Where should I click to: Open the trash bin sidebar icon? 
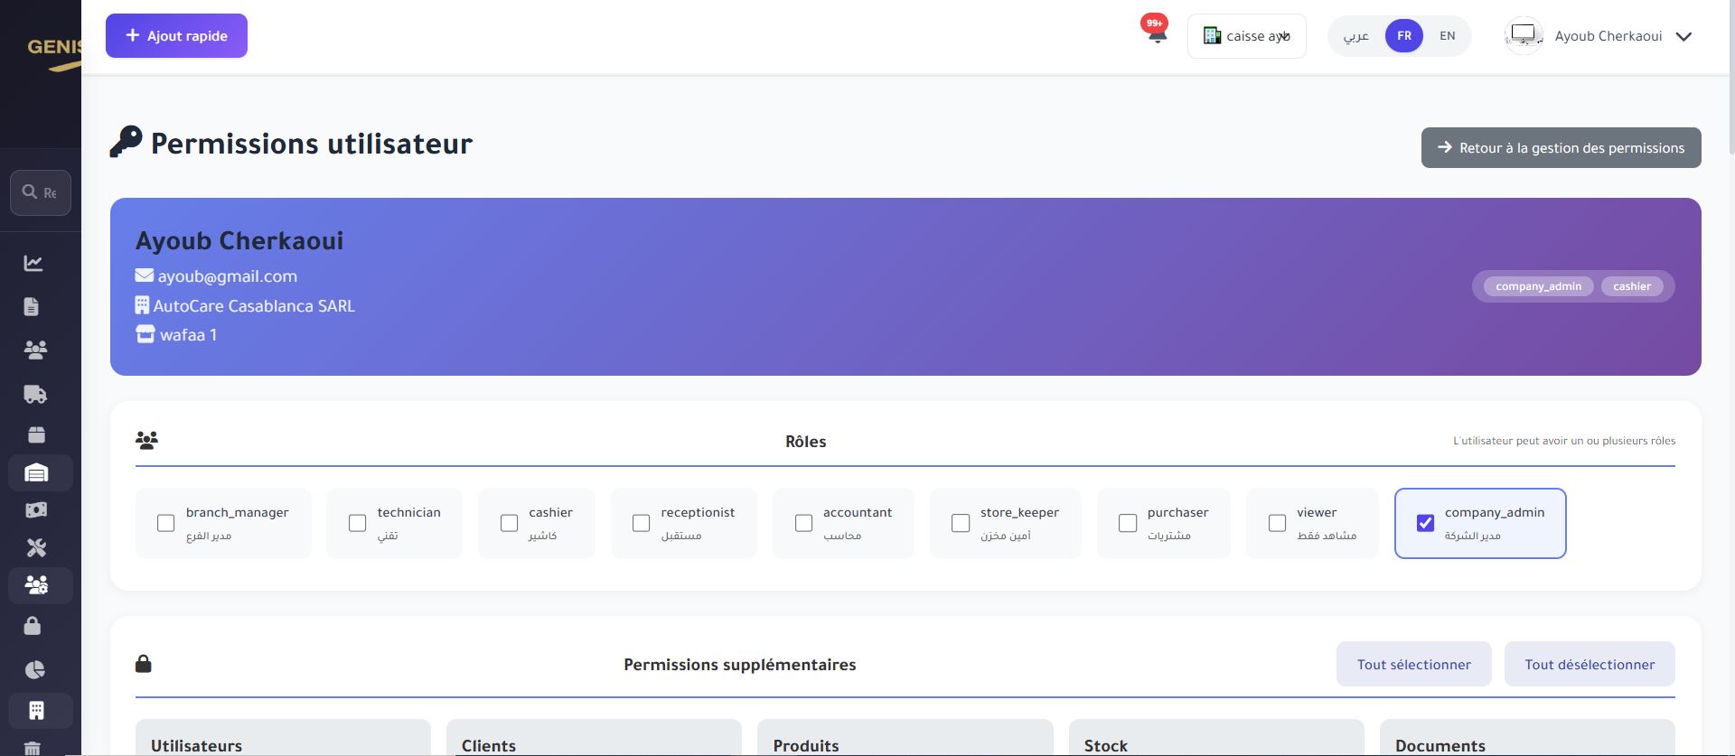coord(33,748)
